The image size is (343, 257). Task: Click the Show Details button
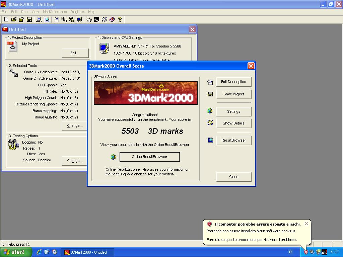(x=233, y=123)
